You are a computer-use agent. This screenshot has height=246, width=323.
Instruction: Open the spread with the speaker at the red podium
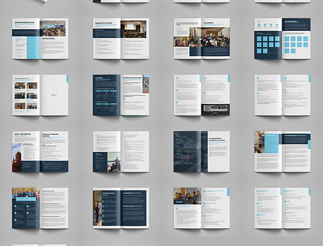40,152
